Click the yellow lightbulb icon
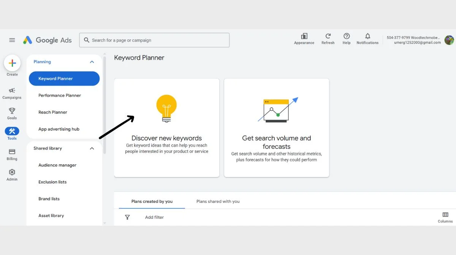This screenshot has height=255, width=456. point(166,108)
